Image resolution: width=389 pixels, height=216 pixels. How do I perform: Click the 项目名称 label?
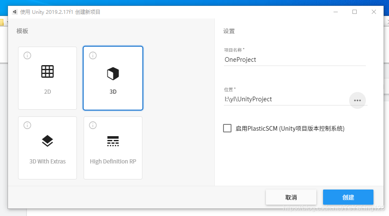coord(233,50)
